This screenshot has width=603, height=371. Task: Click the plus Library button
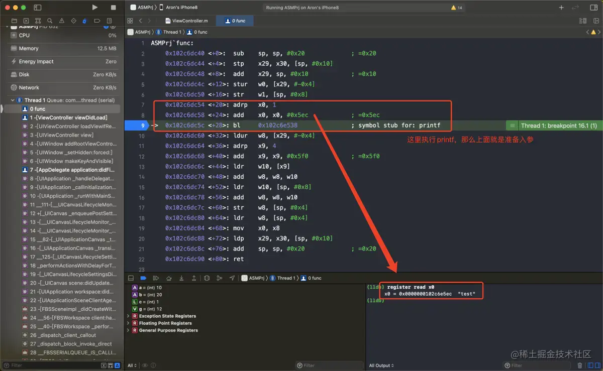tap(561, 8)
